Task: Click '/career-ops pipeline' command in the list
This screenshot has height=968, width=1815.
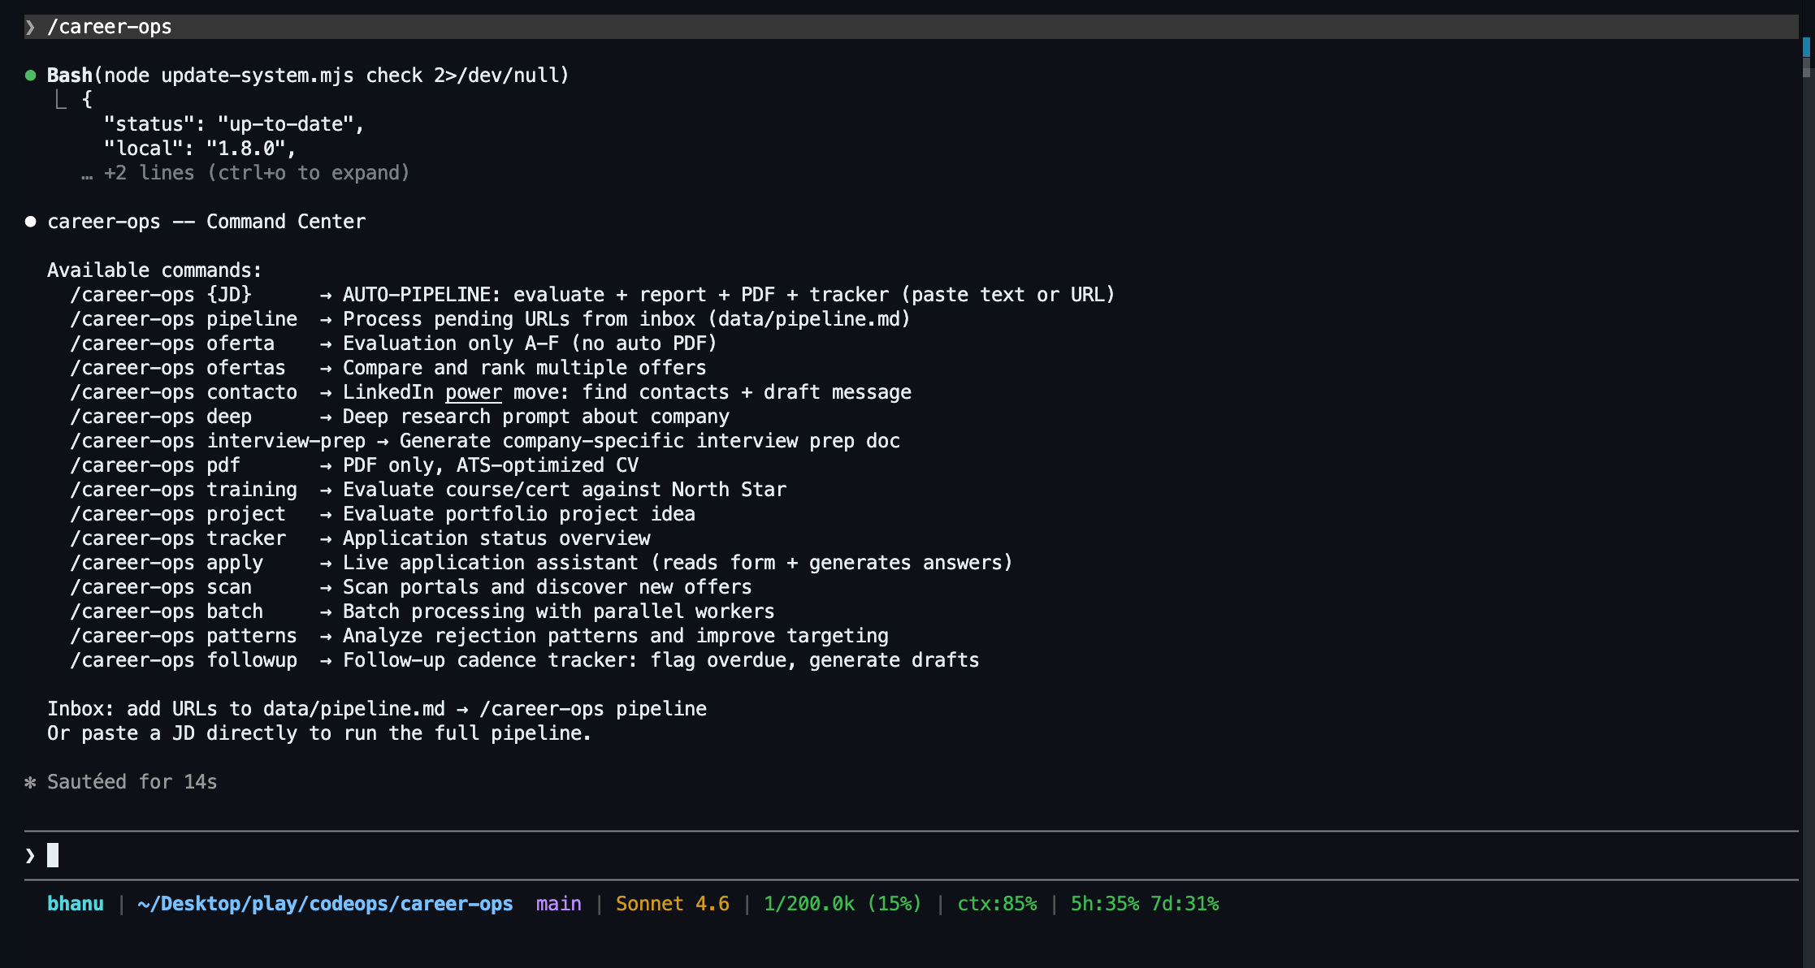Action: pyautogui.click(x=184, y=319)
